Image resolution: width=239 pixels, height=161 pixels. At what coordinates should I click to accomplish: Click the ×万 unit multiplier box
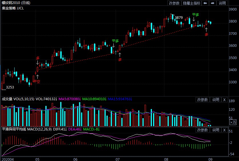pyautogui.click(x=233, y=122)
